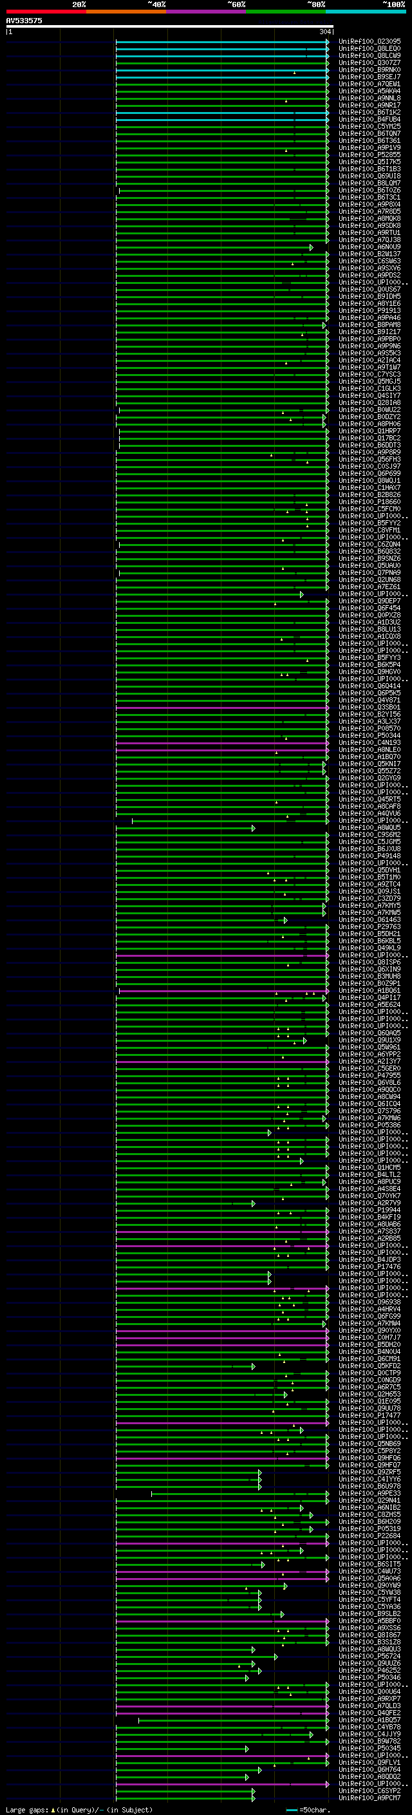This screenshot has height=1815, width=412.
Task: Click the orange ~40% identity legend swatch
Action: [x=126, y=12]
